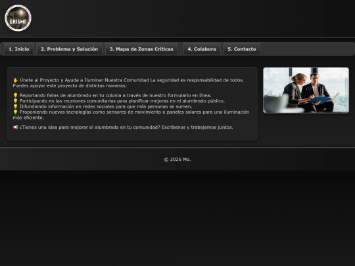Click the text 'Únete al Proyecto y Ayuda a Iluminar'
This screenshot has height=266, width=355.
click(61, 80)
